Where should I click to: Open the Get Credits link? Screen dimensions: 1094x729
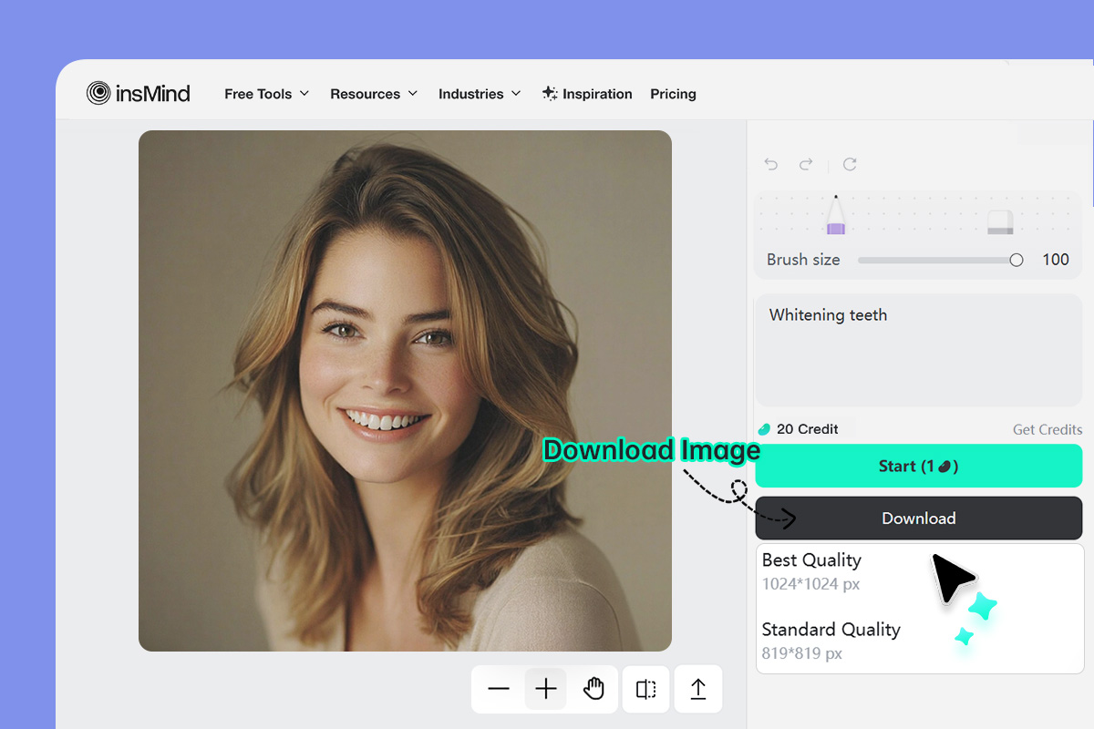[x=1048, y=429]
